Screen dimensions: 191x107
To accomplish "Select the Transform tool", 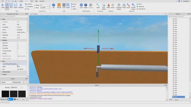I will pos(21,6).
